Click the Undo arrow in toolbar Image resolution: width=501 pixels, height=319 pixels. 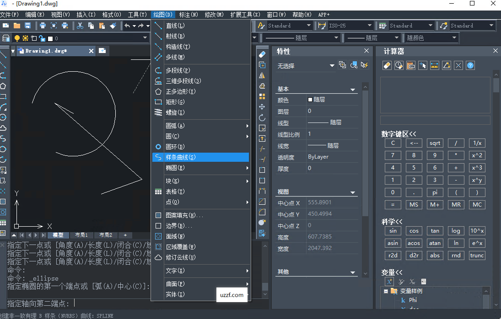[127, 26]
